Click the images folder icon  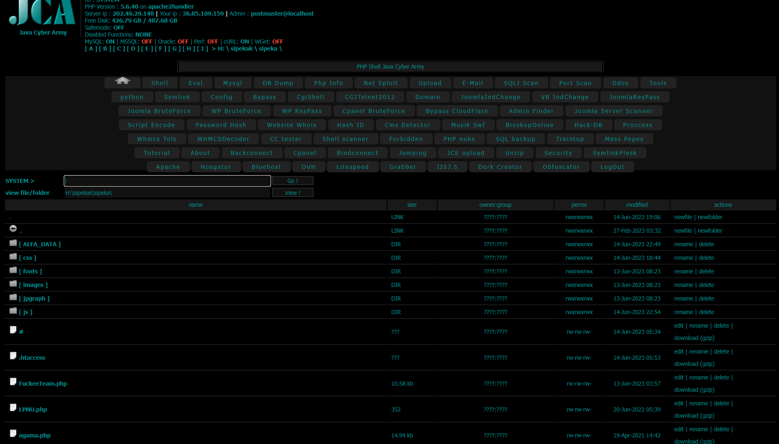tap(13, 284)
